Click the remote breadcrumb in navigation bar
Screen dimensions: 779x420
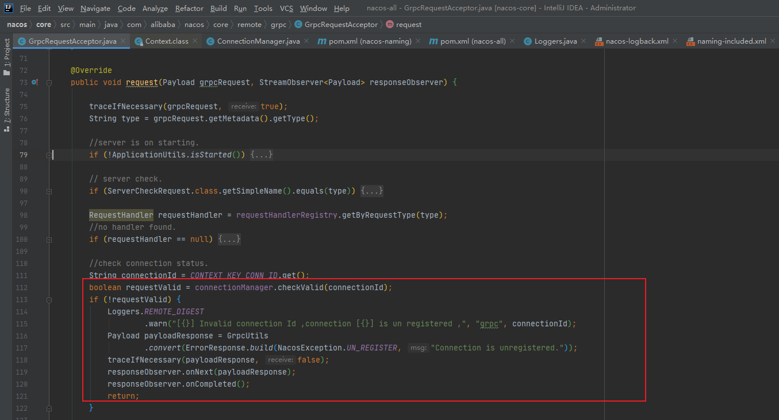point(248,25)
